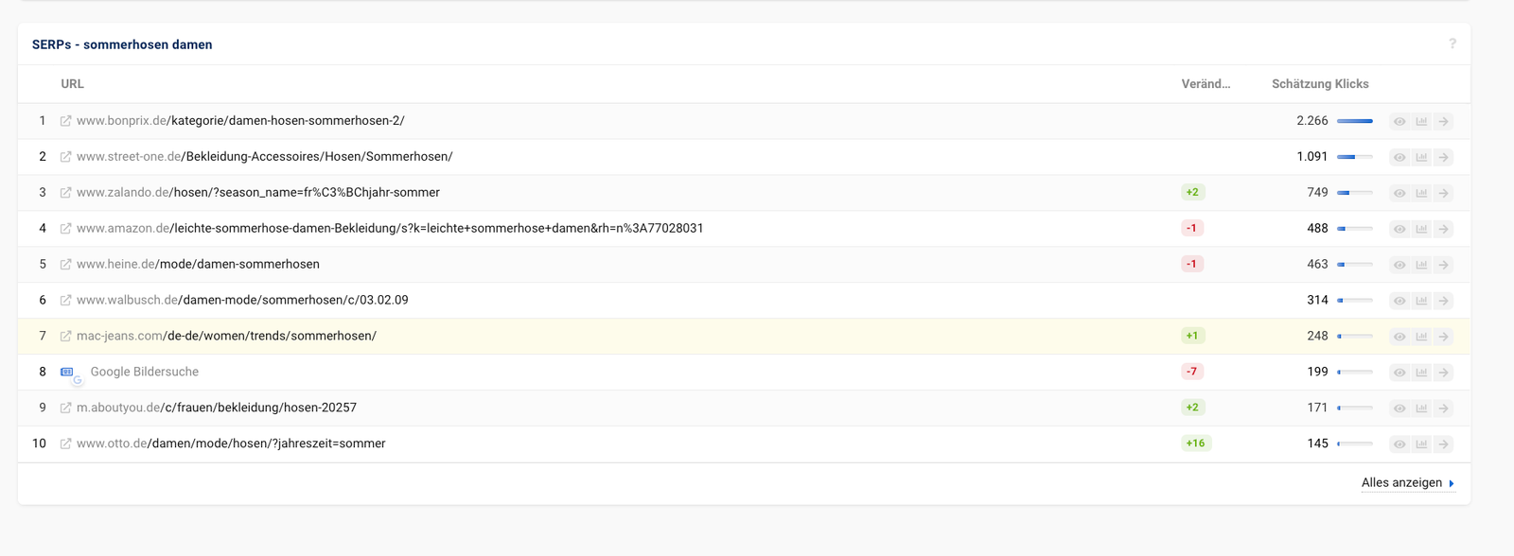Select the arrow icon in the amazon.de row
Viewport: 1514px width, 556px height.
point(1443,229)
